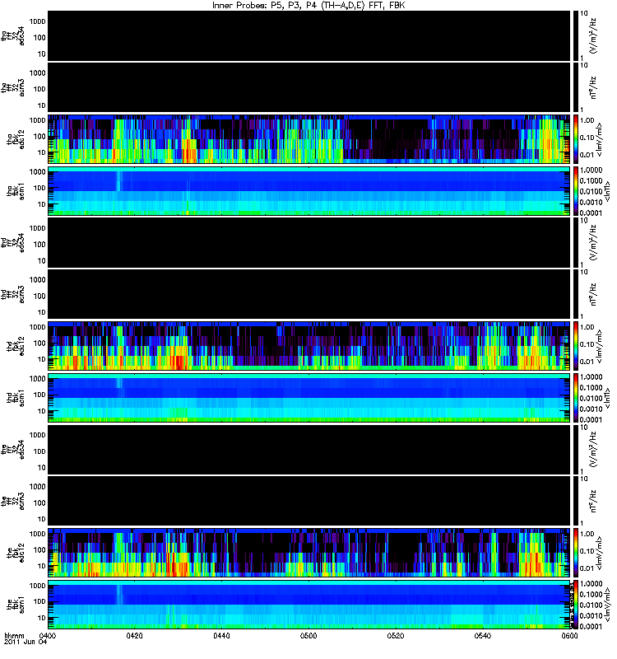Click the tha fbk scm1 spectrogram panel
617x659 pixels.
point(309,191)
